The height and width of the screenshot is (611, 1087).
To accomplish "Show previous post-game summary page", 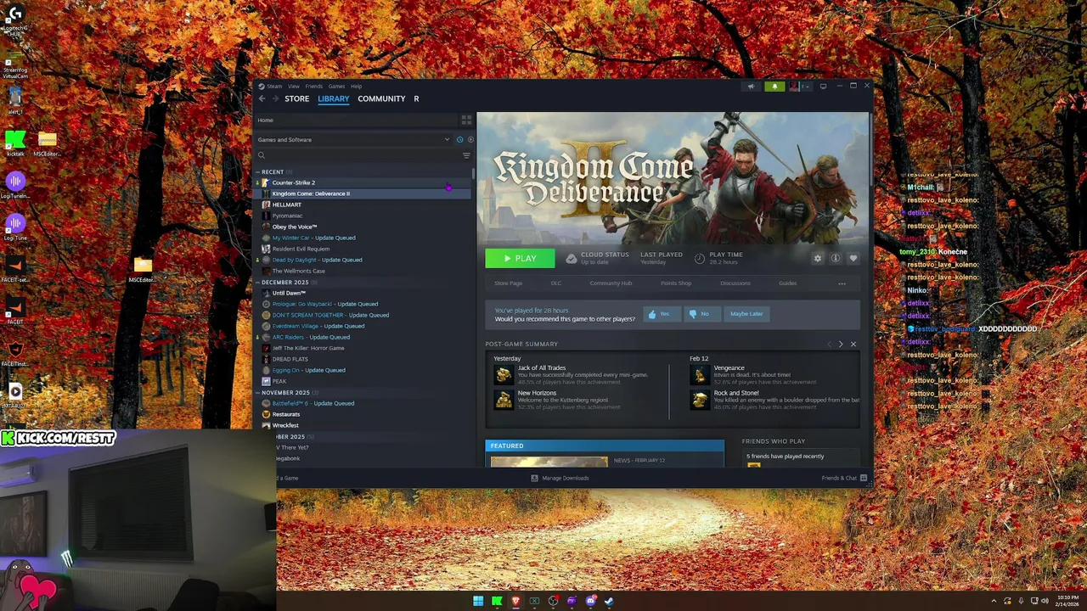I will 829,345.
